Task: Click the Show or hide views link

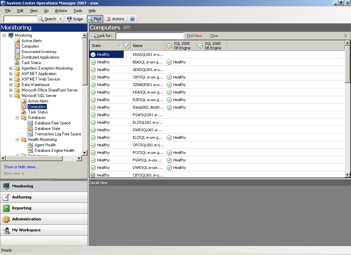Action: click(x=21, y=167)
